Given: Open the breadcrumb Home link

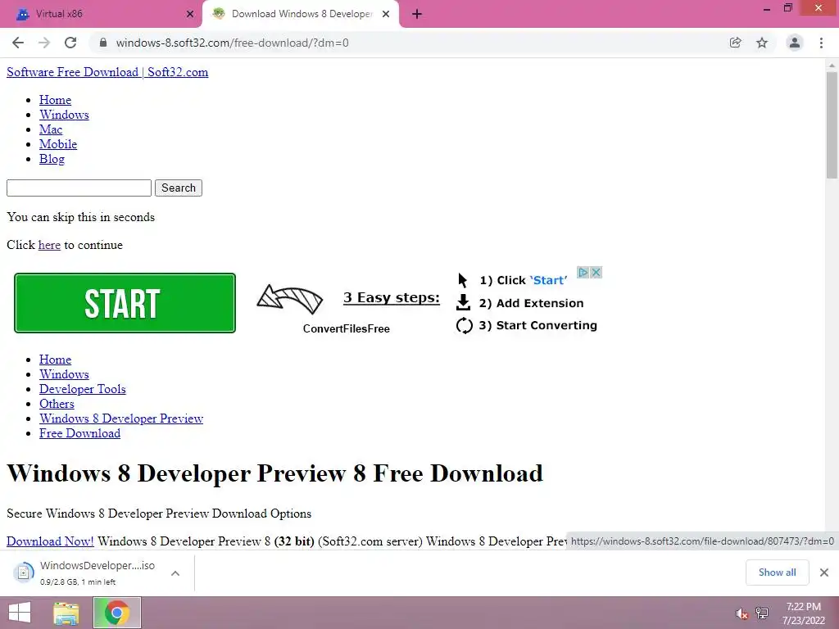Looking at the screenshot, I should coord(55,360).
